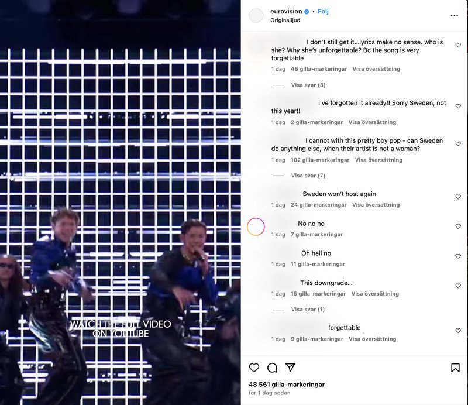Open the 102 gilla-markeringar likes list

(x=320, y=160)
